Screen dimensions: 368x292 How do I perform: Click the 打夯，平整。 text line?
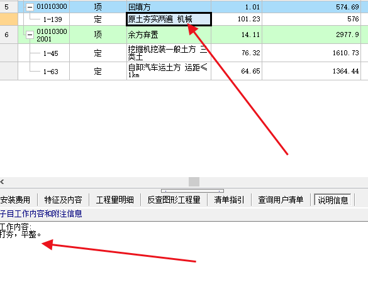[x=20, y=234]
